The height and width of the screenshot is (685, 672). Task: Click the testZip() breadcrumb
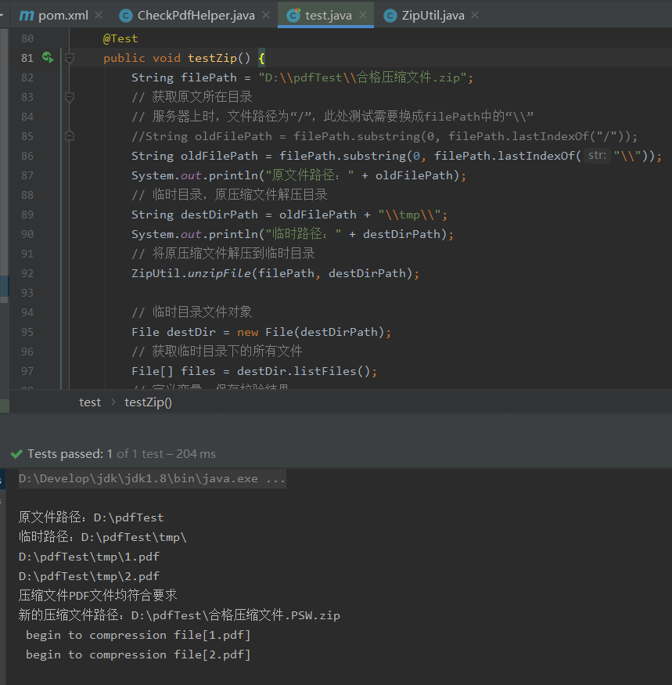[148, 402]
